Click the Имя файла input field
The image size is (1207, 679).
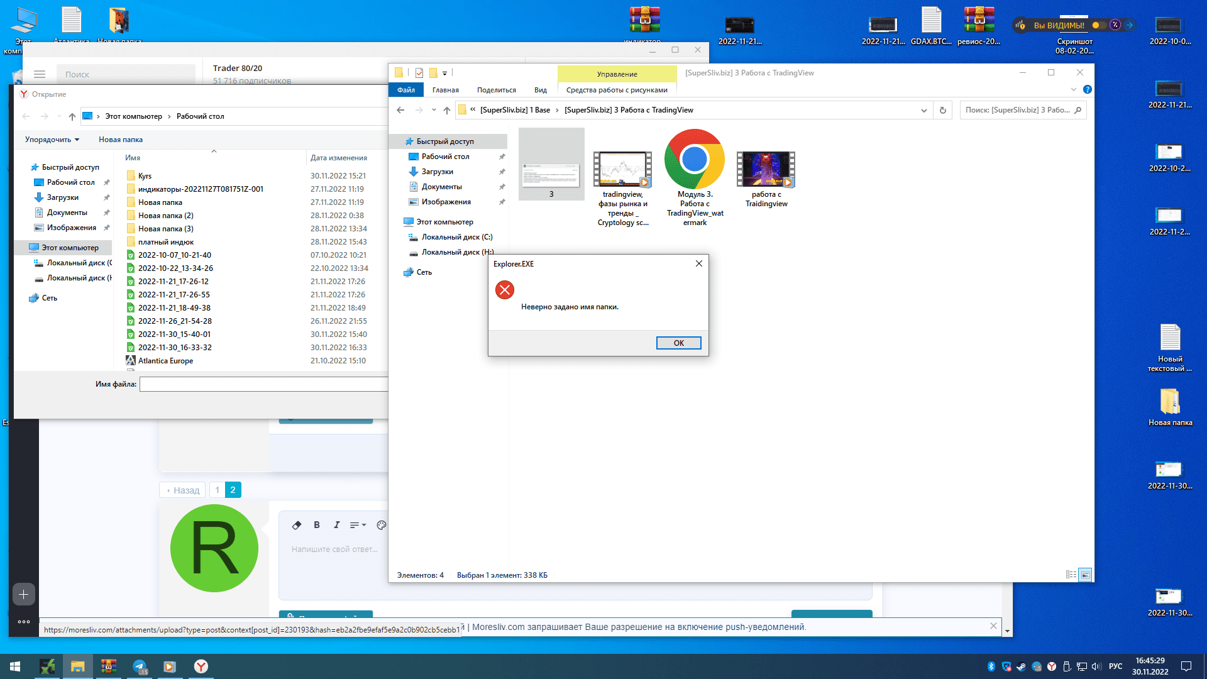[x=264, y=384]
